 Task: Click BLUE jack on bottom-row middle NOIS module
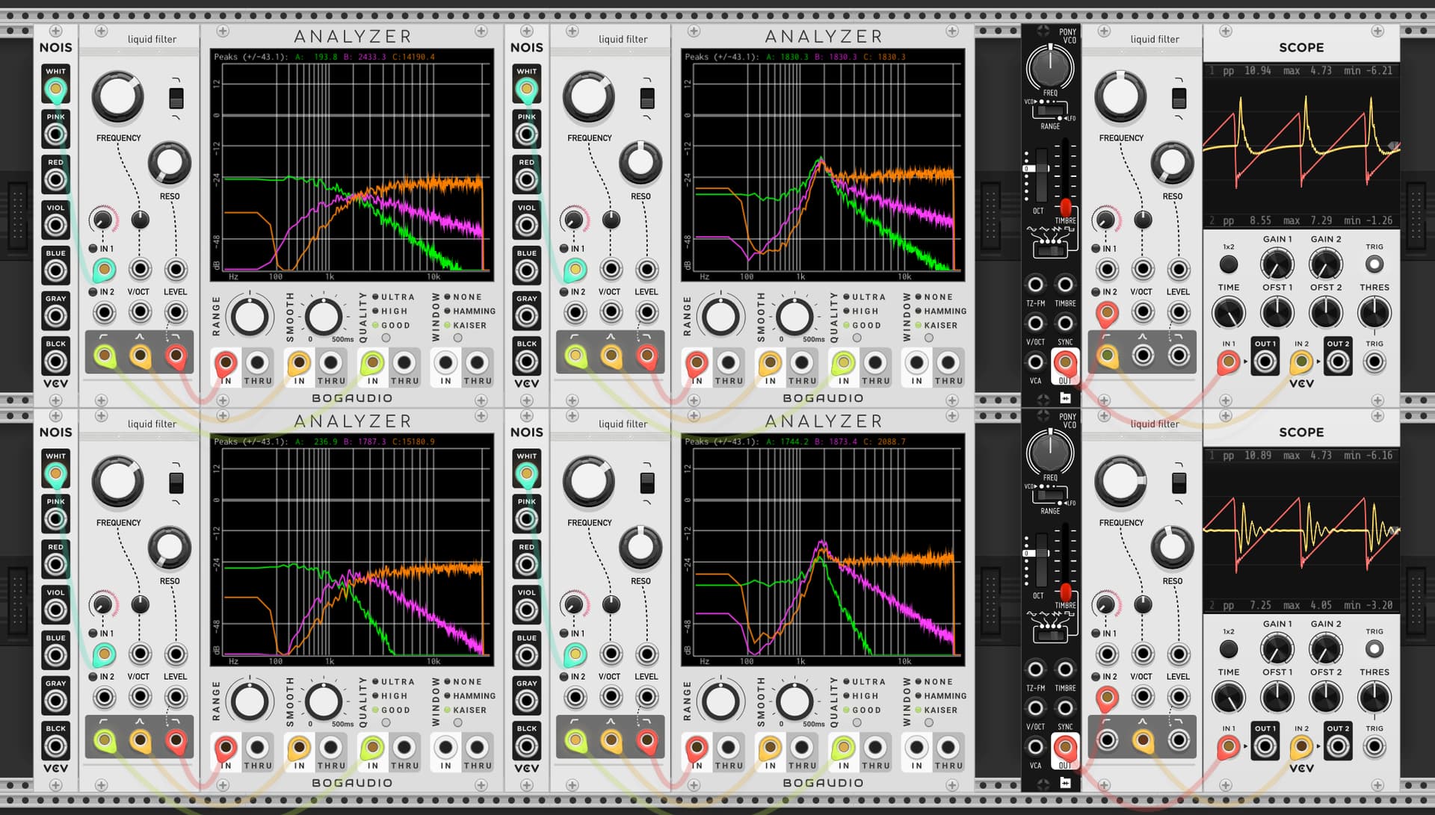tap(526, 655)
